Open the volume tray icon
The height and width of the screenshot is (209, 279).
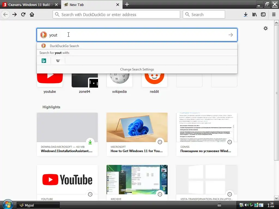click(246, 205)
